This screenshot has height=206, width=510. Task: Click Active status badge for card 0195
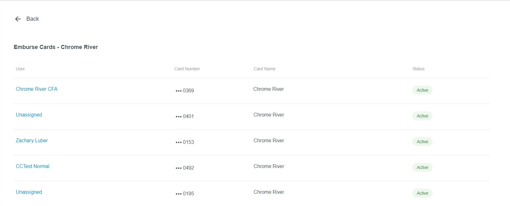pyautogui.click(x=422, y=193)
